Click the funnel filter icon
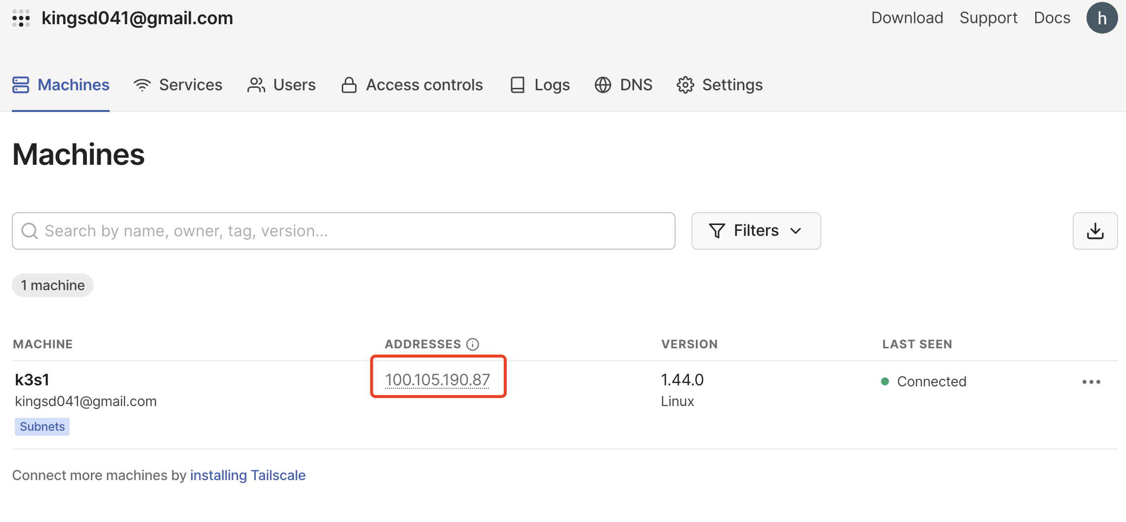 [717, 230]
